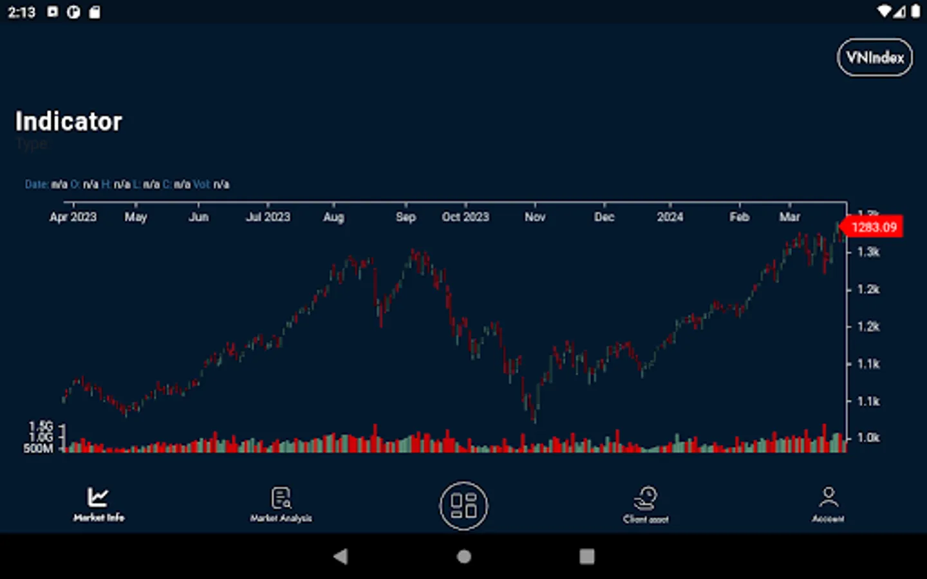Open the Market Analysis document icon
927x579 pixels.
[281, 496]
